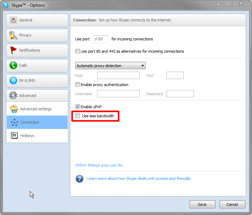Click the IM & SMS chat icon
Screen dimensions: 252x215
pyautogui.click(x=13, y=81)
